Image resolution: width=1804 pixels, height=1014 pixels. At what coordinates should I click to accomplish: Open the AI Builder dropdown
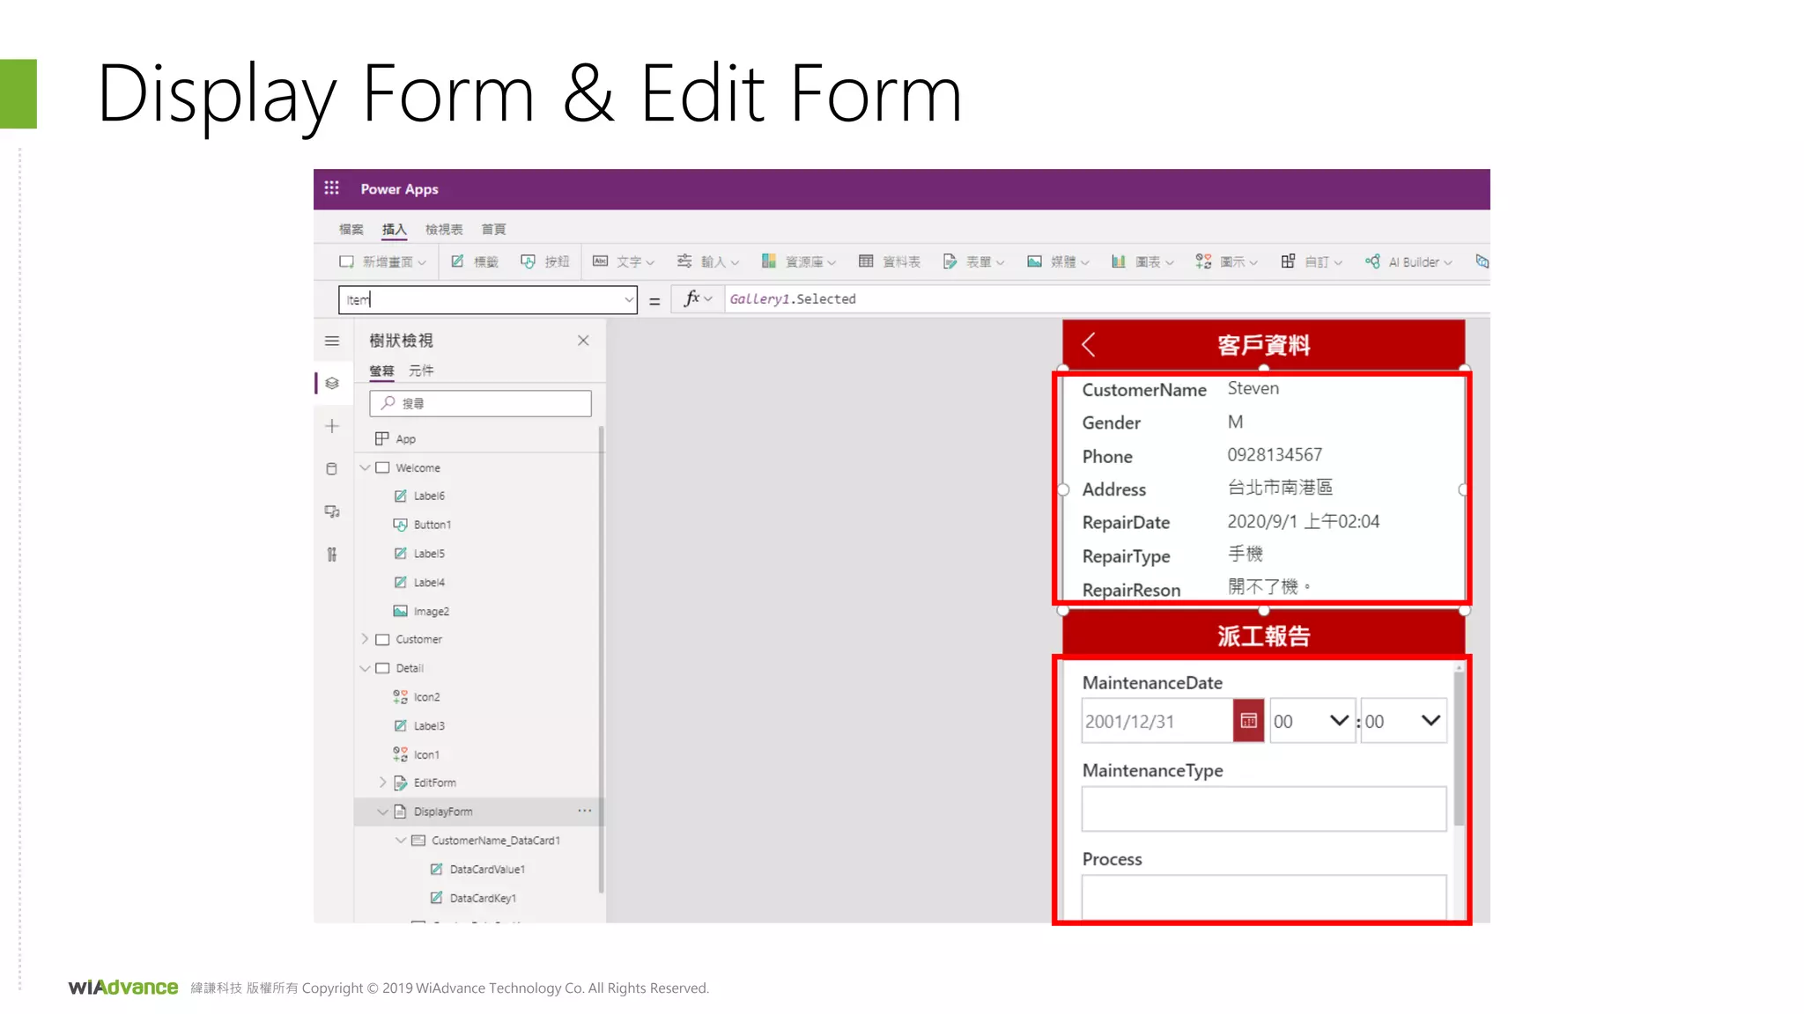[1408, 261]
